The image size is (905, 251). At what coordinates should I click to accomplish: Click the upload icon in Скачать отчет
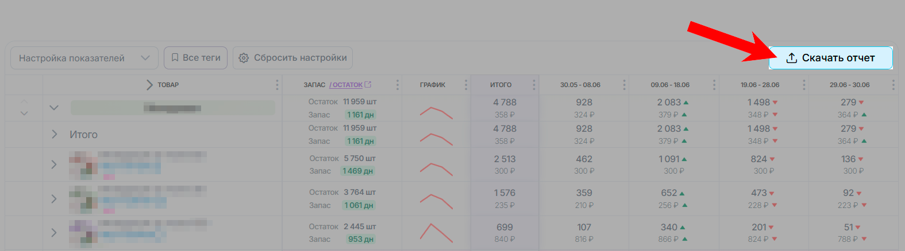pyautogui.click(x=791, y=58)
